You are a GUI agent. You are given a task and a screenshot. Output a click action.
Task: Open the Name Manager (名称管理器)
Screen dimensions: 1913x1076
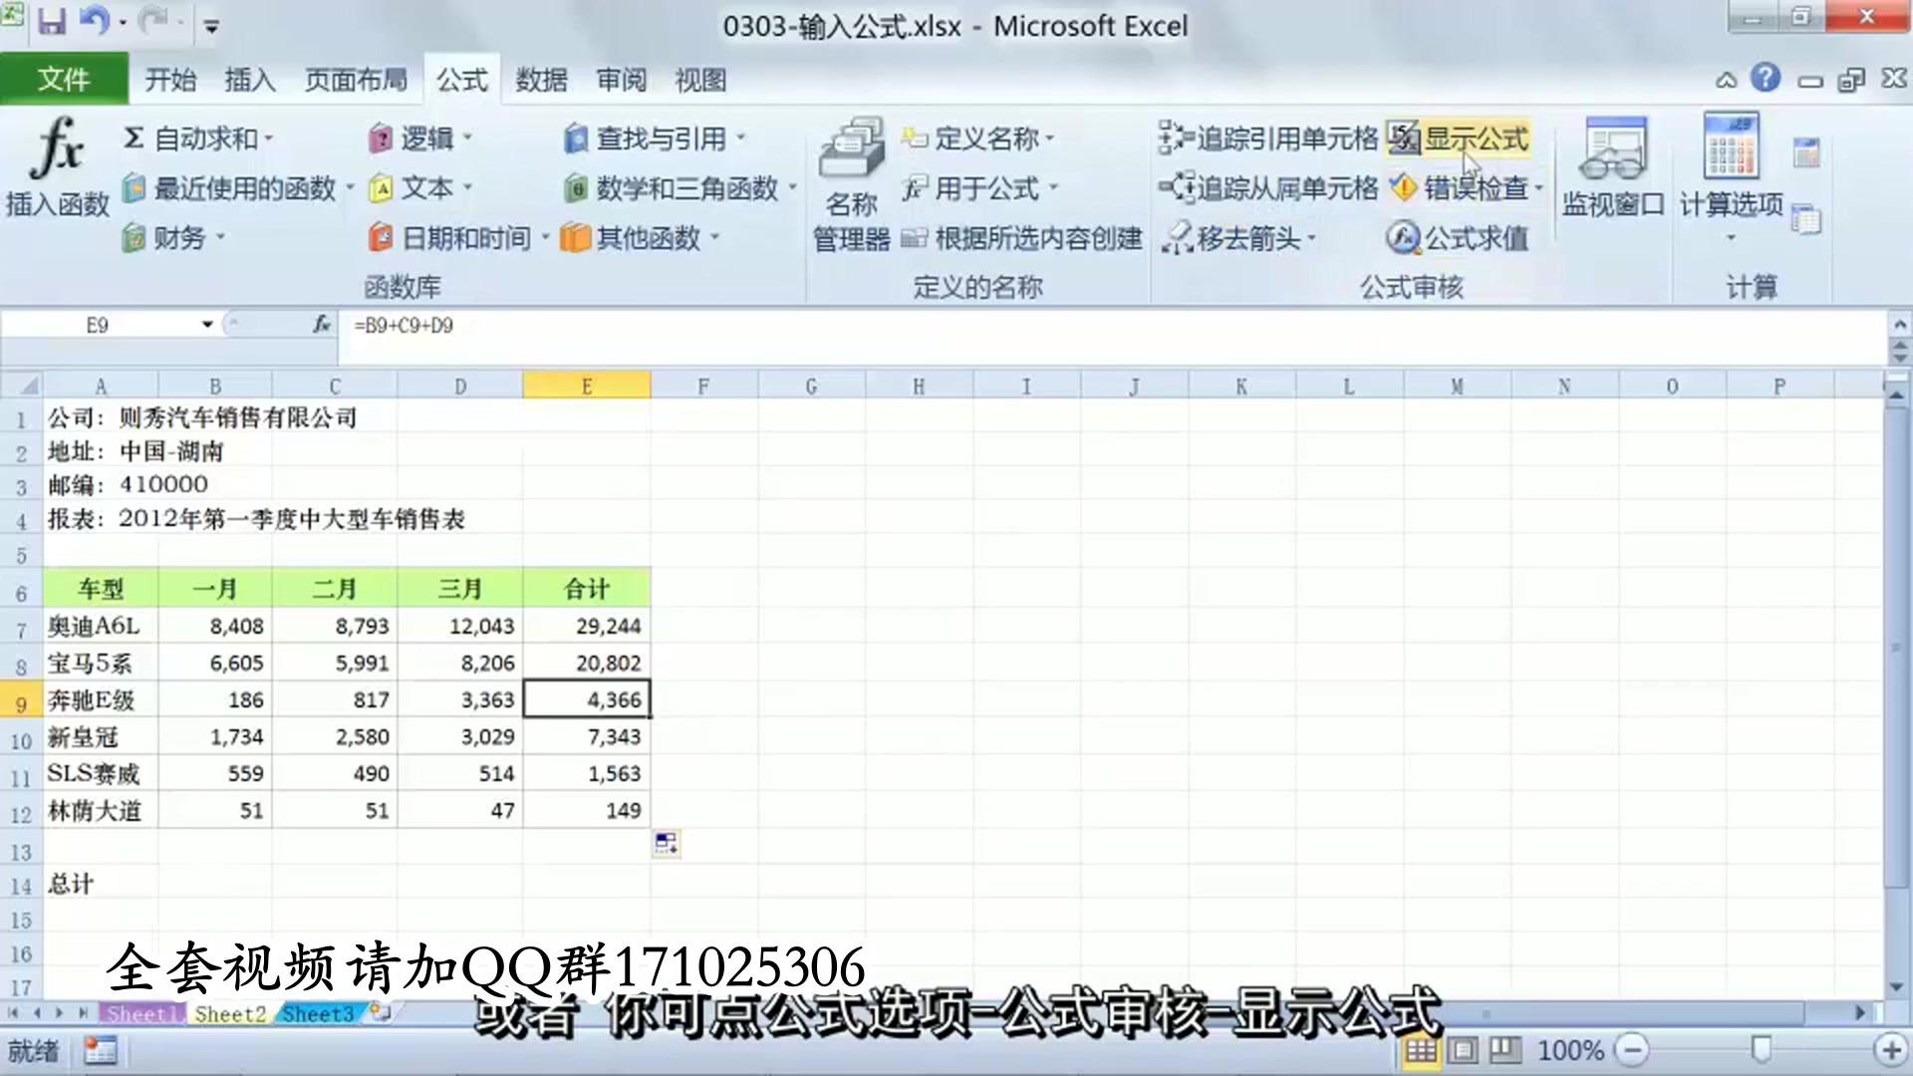point(851,183)
